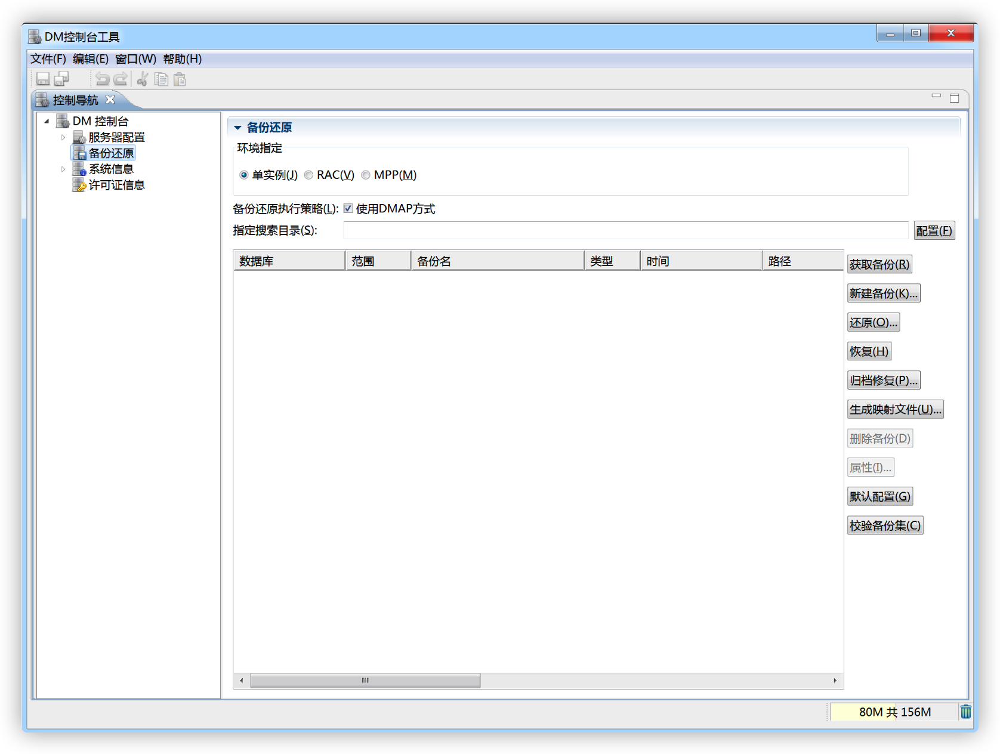Image resolution: width=1000 pixels, height=754 pixels.
Task: Click the garbage collector trash icon
Action: (x=965, y=711)
